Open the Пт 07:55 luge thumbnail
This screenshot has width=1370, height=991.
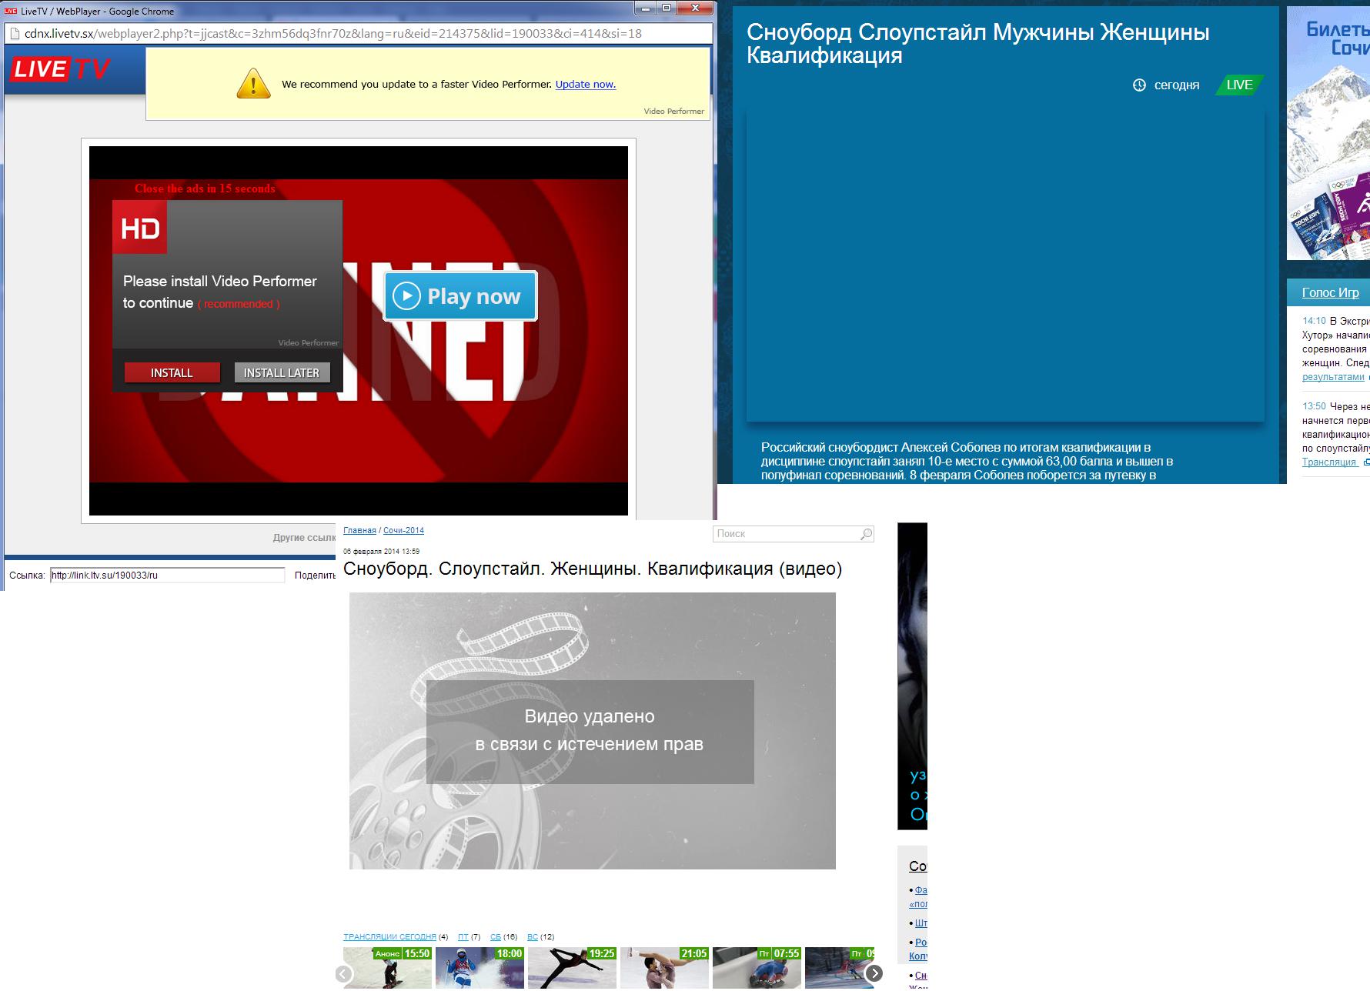tap(757, 968)
